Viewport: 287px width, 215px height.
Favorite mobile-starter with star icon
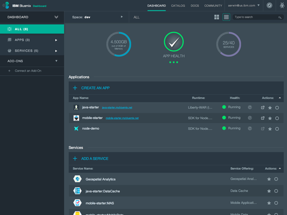pyautogui.click(x=270, y=118)
